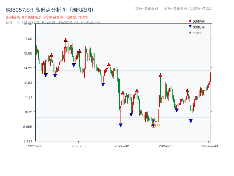Click the 2024-11 x-axis label

click(x=165, y=146)
